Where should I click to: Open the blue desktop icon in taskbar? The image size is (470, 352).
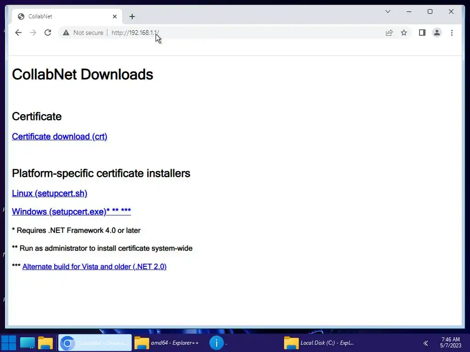pyautogui.click(x=27, y=343)
